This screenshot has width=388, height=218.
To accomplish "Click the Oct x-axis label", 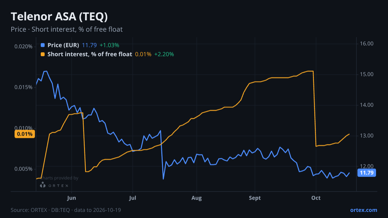I will point(316,198).
